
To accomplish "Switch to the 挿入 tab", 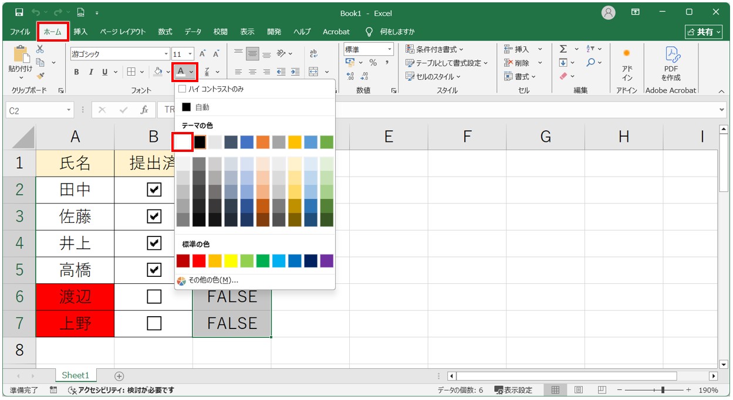I will pyautogui.click(x=80, y=32).
